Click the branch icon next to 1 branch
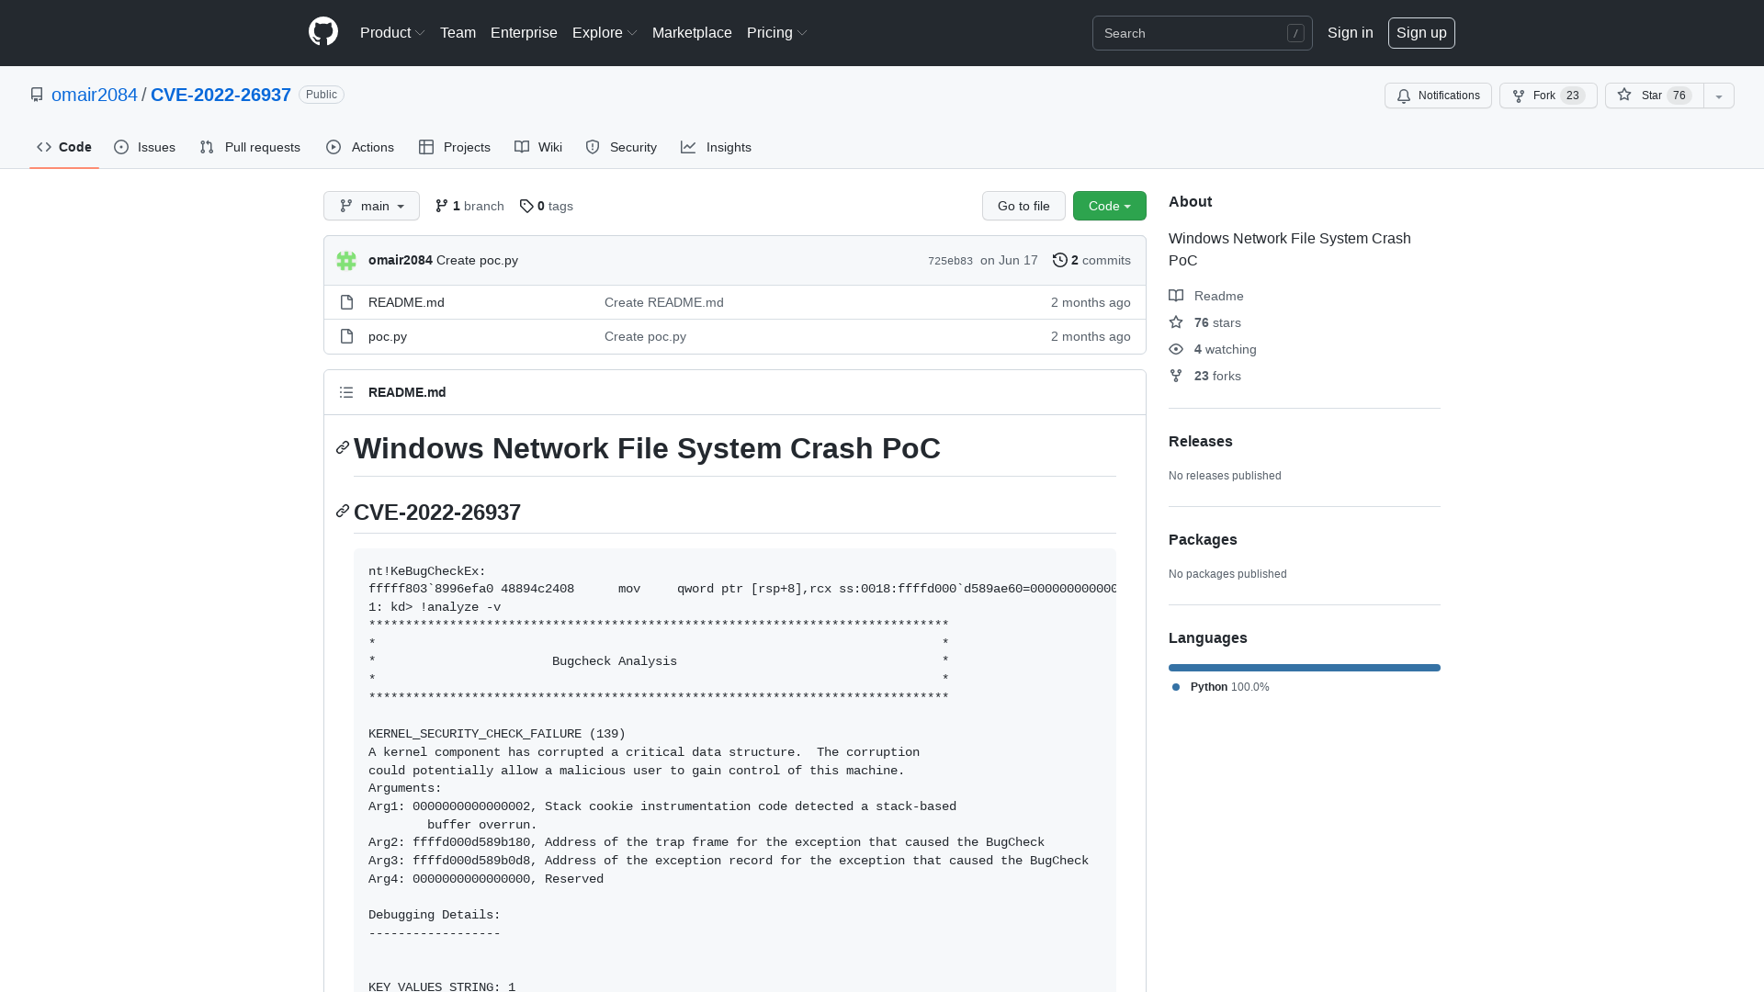This screenshot has height=992, width=1764. point(442,206)
